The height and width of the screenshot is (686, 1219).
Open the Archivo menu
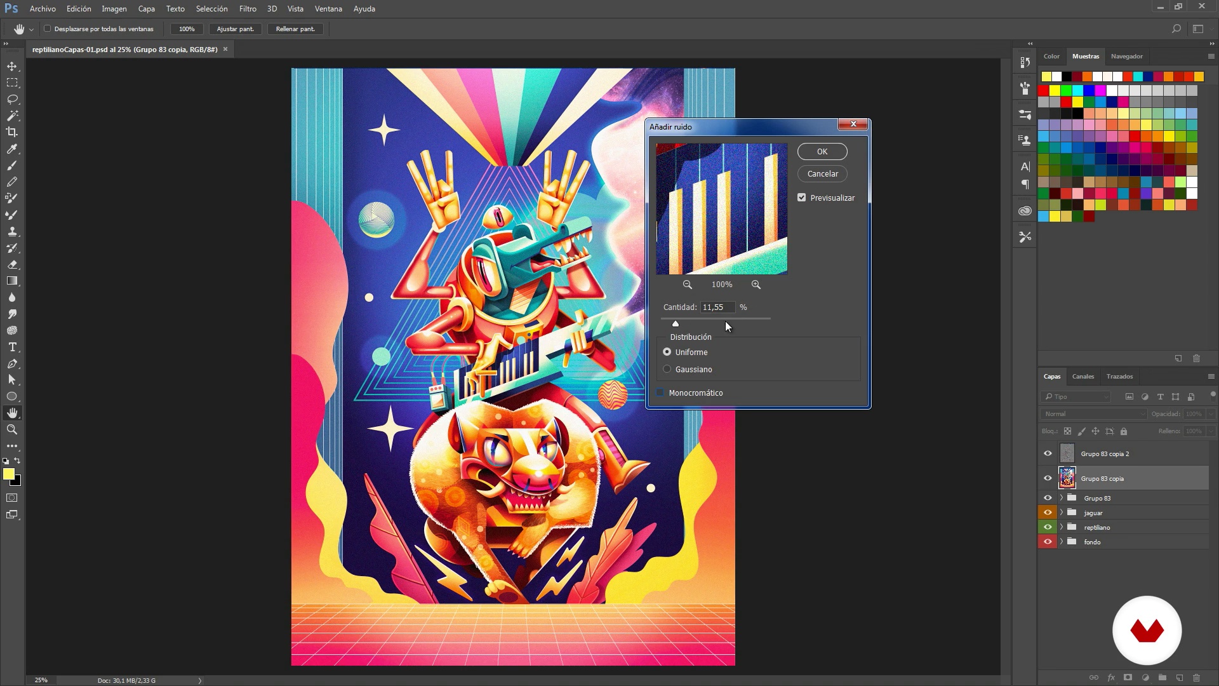coord(43,9)
